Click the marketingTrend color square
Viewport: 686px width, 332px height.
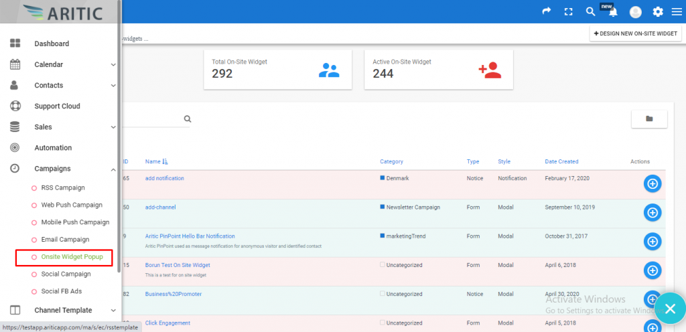[x=383, y=236]
